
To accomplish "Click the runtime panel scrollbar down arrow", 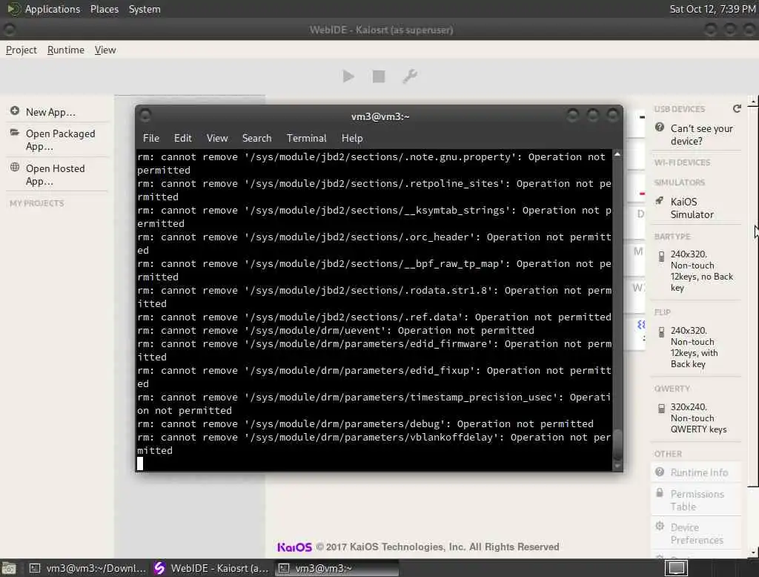I will point(753,553).
